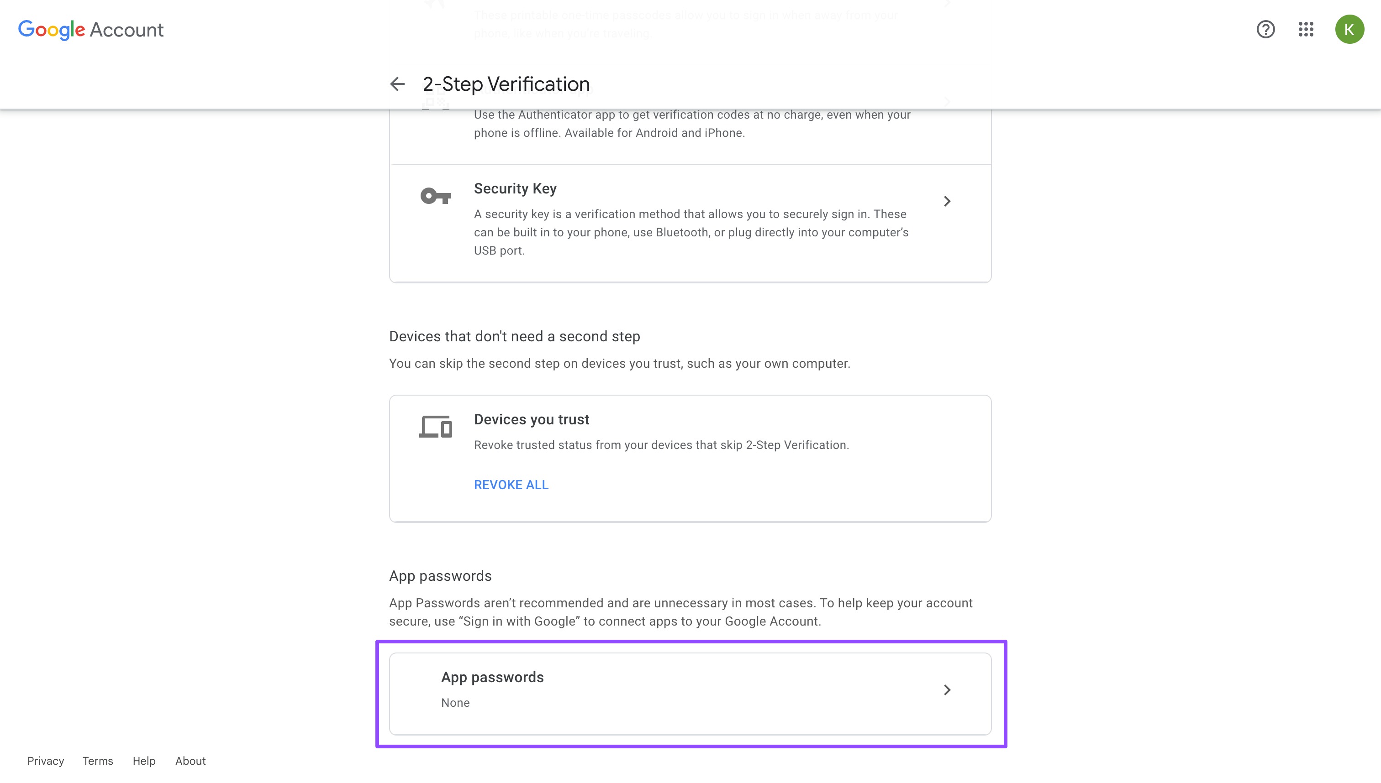Click the Security Key title text
This screenshot has height=783, width=1381.
coord(515,189)
